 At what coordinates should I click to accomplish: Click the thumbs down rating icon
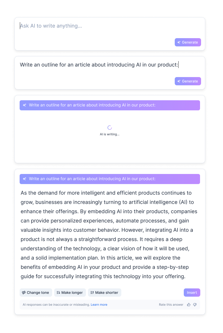pyautogui.click(x=195, y=305)
